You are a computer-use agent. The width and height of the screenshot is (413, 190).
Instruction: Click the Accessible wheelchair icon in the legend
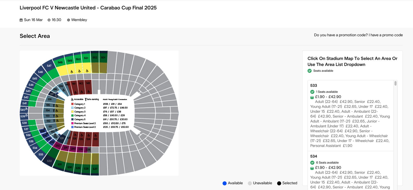(72, 99)
